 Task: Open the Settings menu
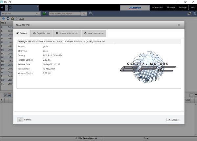[183, 8]
